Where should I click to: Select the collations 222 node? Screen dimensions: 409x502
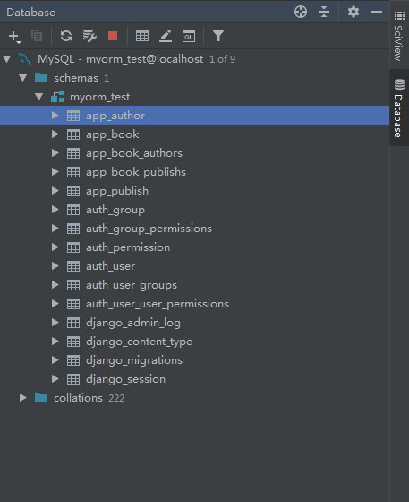click(x=89, y=398)
